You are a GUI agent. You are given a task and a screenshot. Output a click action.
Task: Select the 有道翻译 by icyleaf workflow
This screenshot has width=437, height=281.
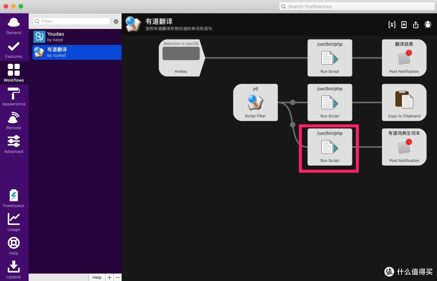coord(77,52)
